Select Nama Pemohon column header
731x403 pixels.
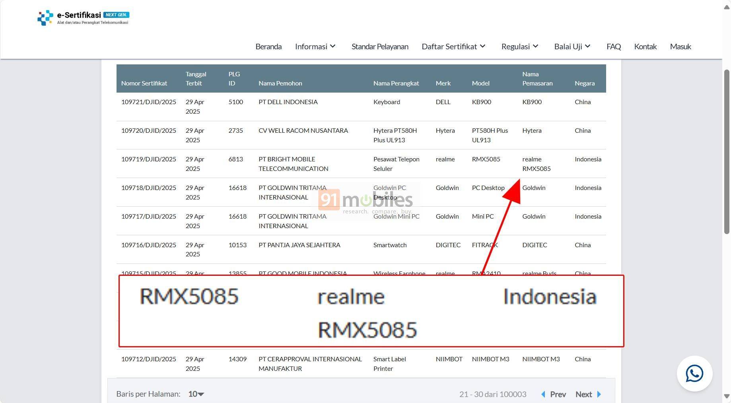pyautogui.click(x=280, y=83)
